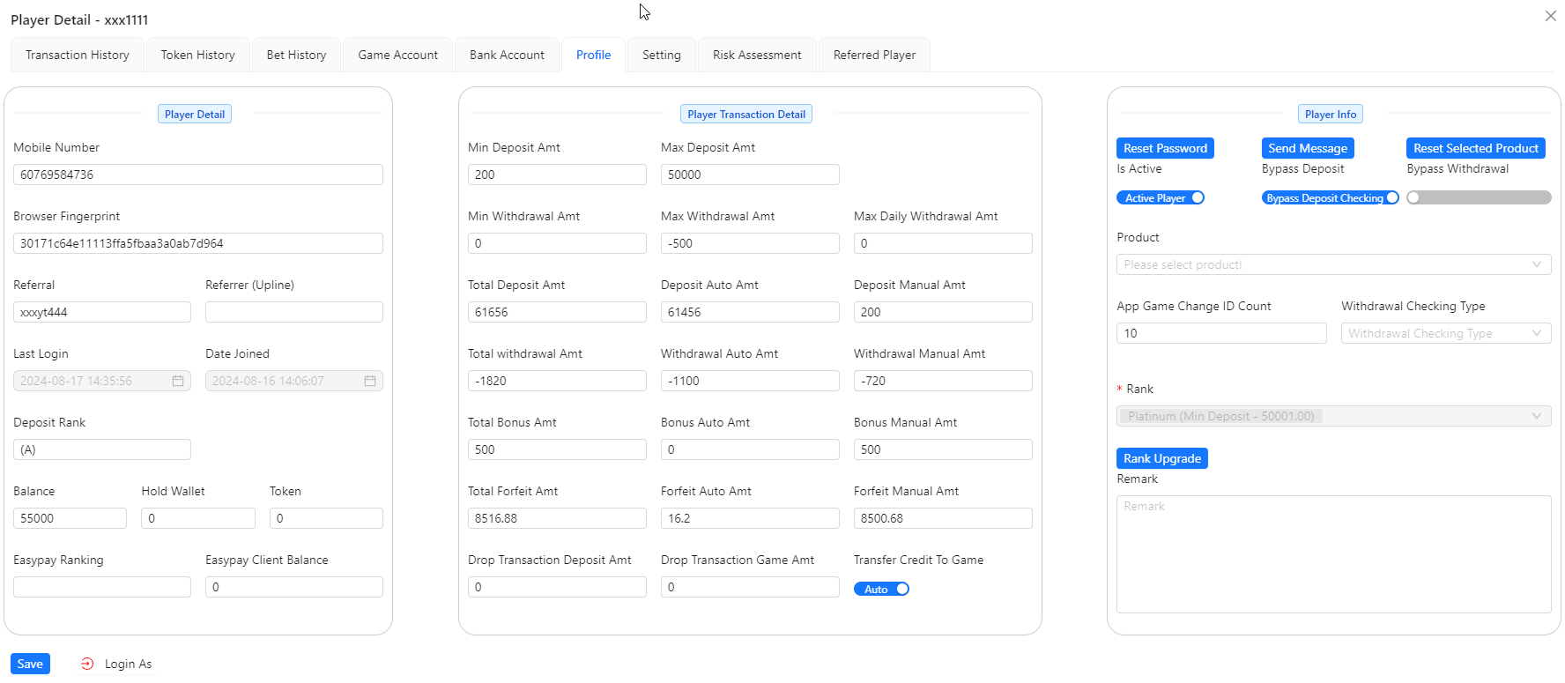Click the calendar icon in Date Joined field
Image resolution: width=1565 pixels, height=683 pixels.
[x=370, y=381]
